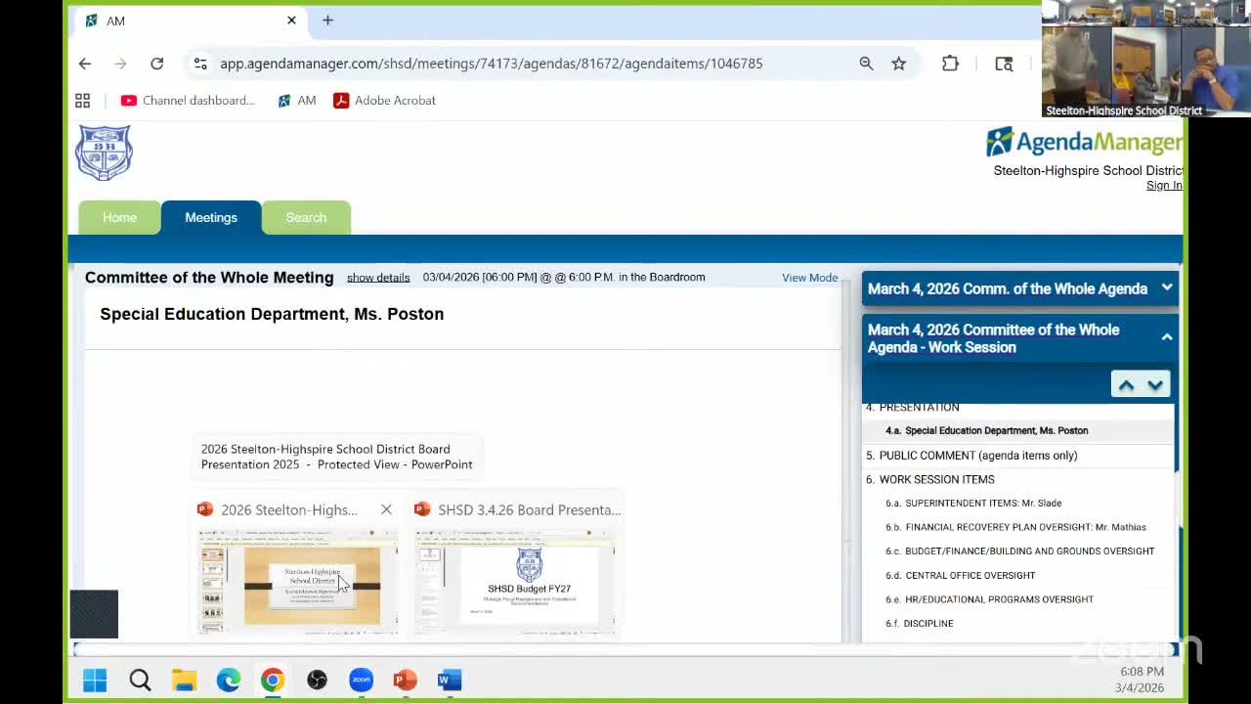
Task: Open PowerPoint from the taskbar
Action: tap(406, 680)
